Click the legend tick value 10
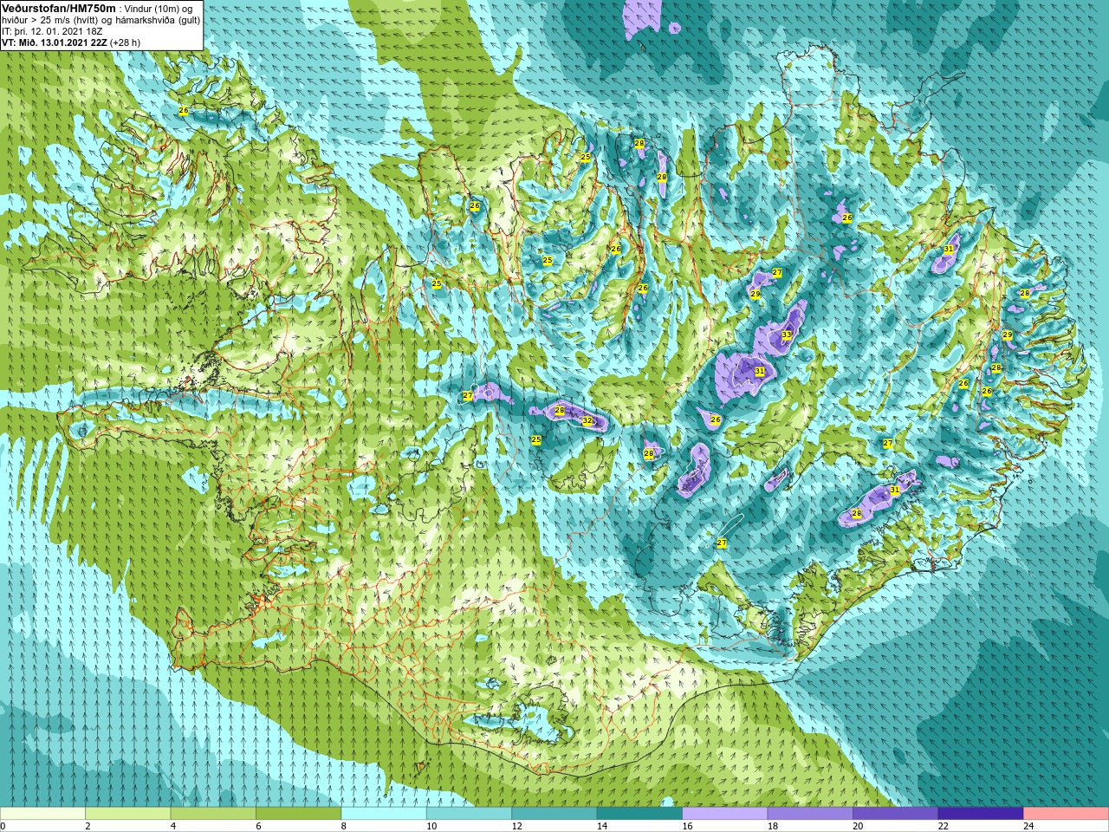1109x832 pixels. tap(431, 826)
